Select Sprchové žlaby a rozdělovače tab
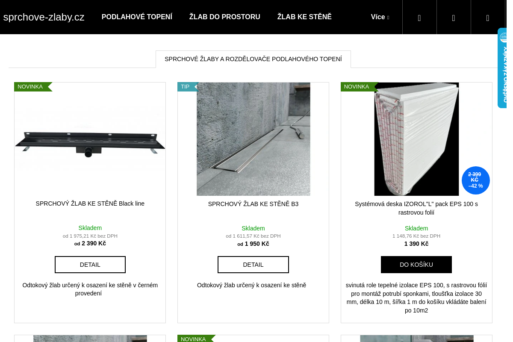 [x=253, y=59]
